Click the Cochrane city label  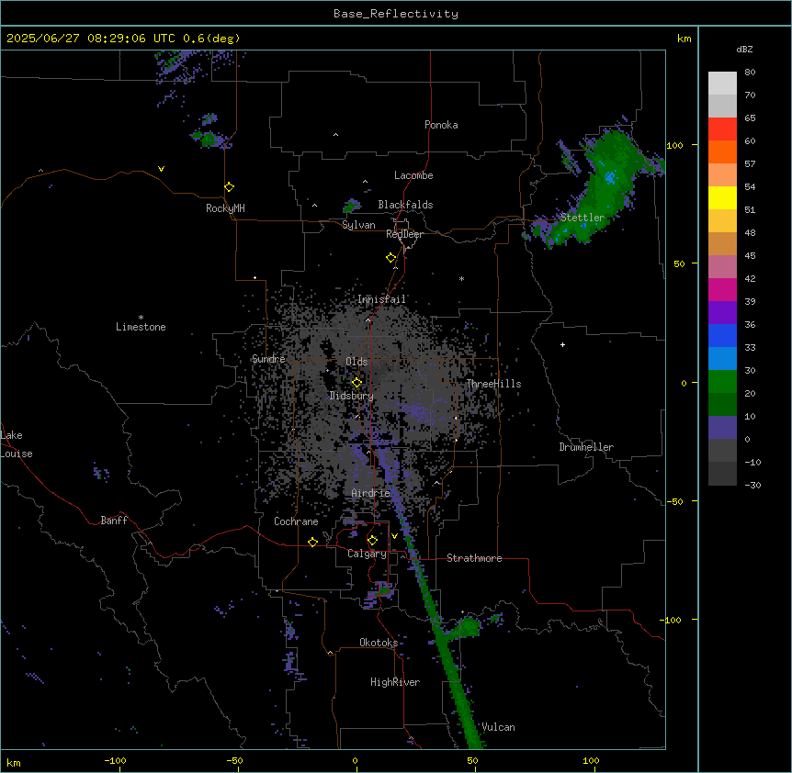[296, 521]
